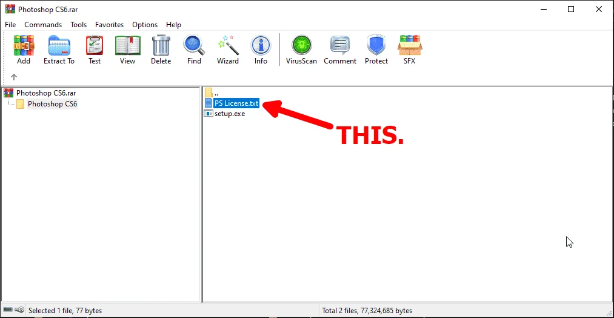Click the View book icon
This screenshot has width=614, height=318.
pyautogui.click(x=128, y=46)
